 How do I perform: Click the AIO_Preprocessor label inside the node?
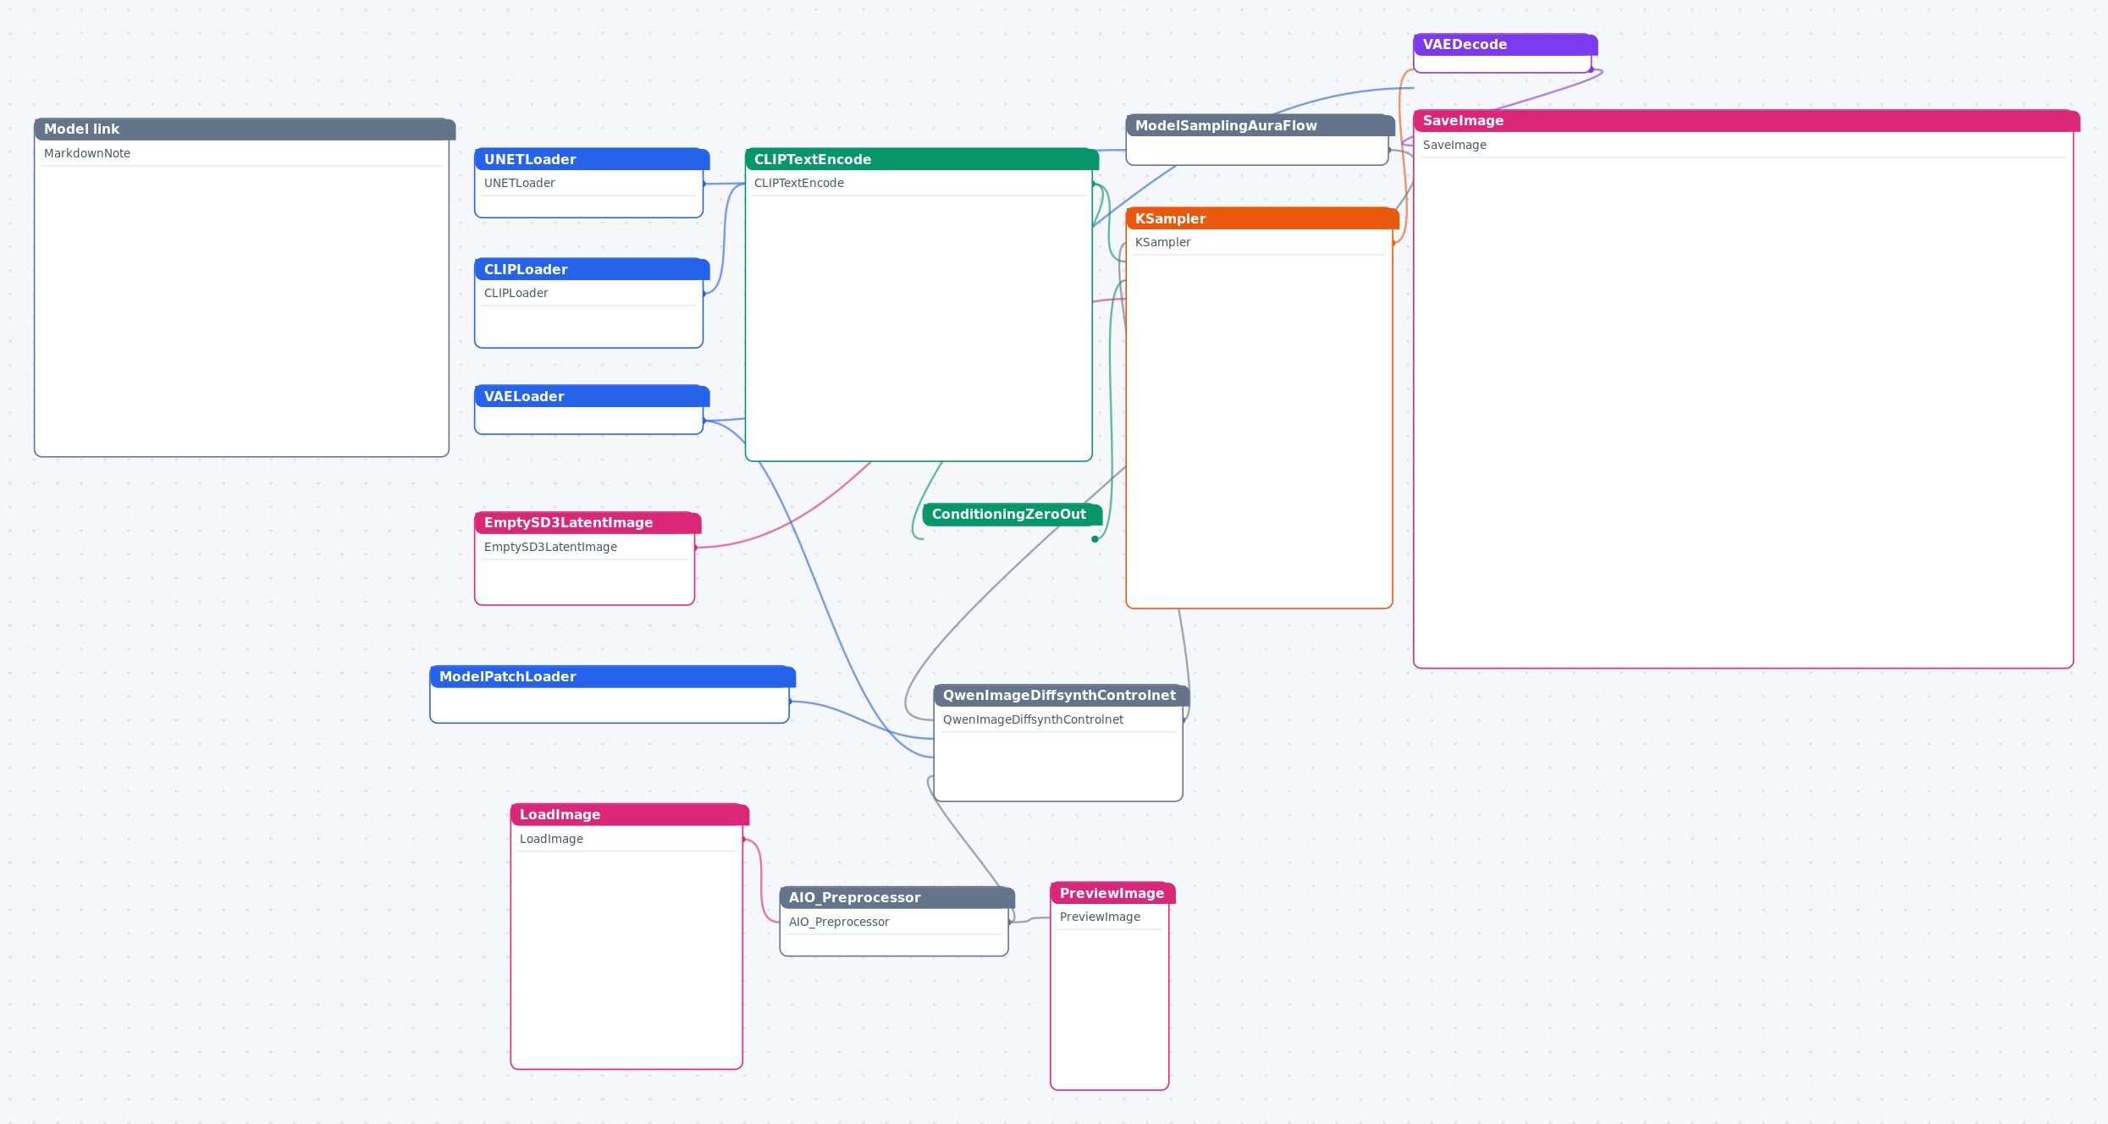tap(839, 922)
